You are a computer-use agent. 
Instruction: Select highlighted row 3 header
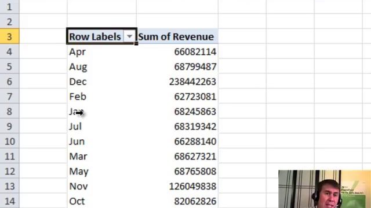9,36
